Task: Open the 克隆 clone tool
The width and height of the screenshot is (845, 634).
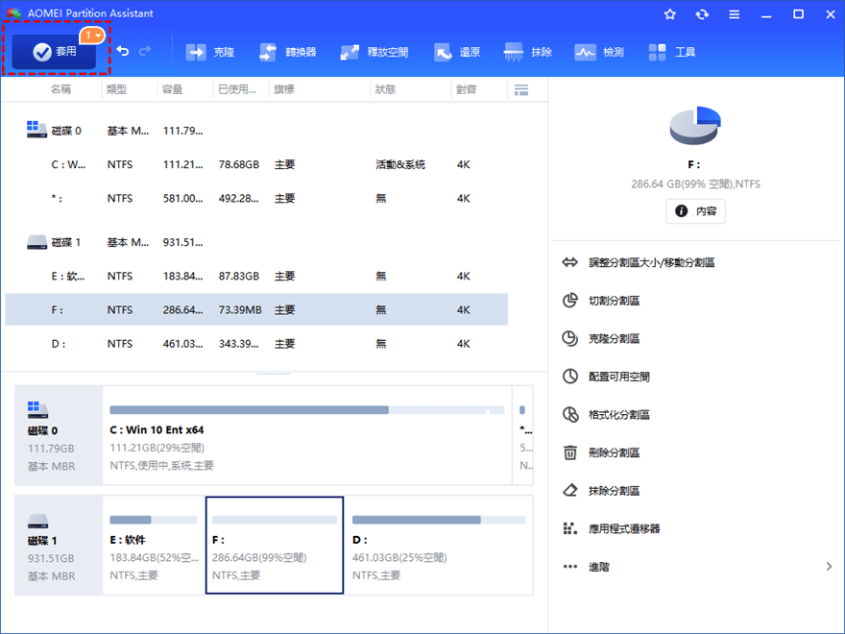Action: click(210, 52)
